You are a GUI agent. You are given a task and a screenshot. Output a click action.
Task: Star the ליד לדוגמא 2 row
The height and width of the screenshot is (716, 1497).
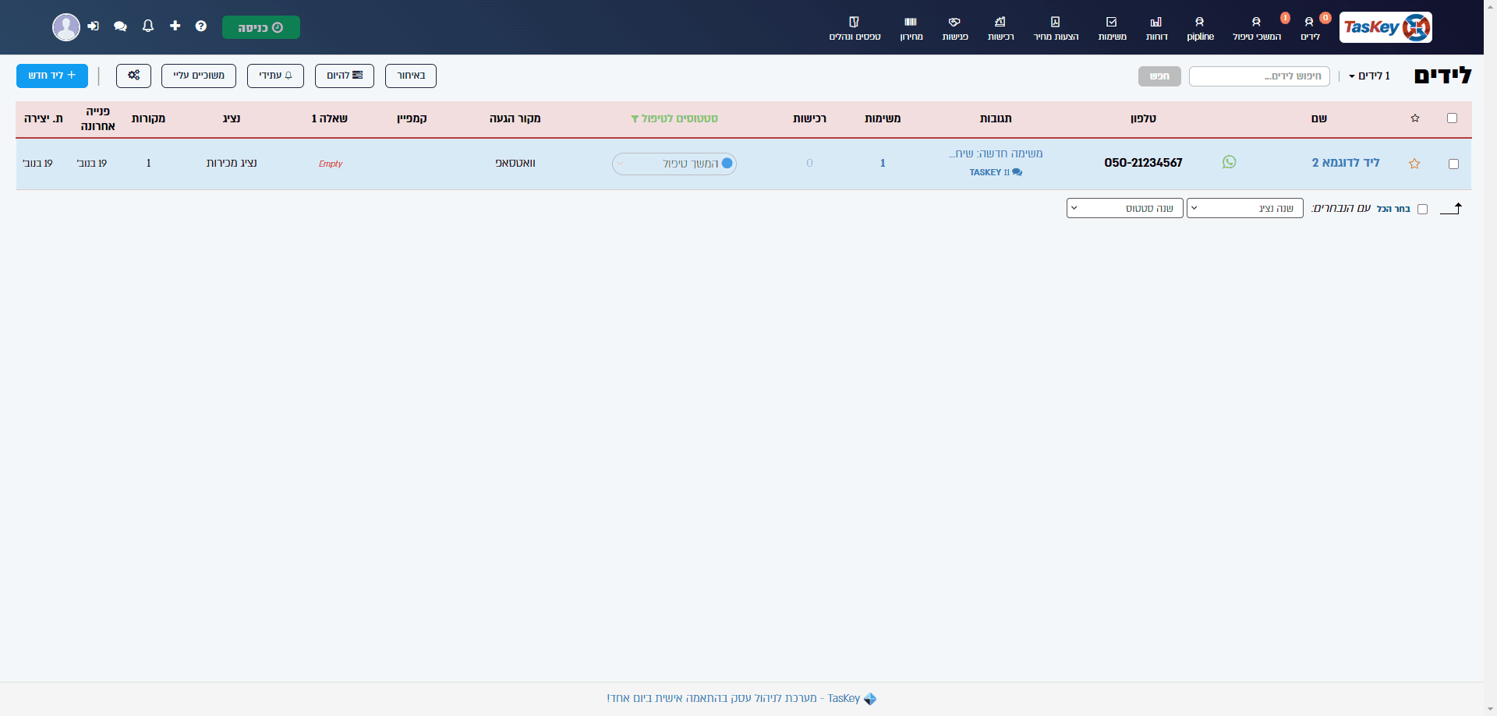point(1414,164)
